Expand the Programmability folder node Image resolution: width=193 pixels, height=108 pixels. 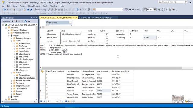[11, 86]
